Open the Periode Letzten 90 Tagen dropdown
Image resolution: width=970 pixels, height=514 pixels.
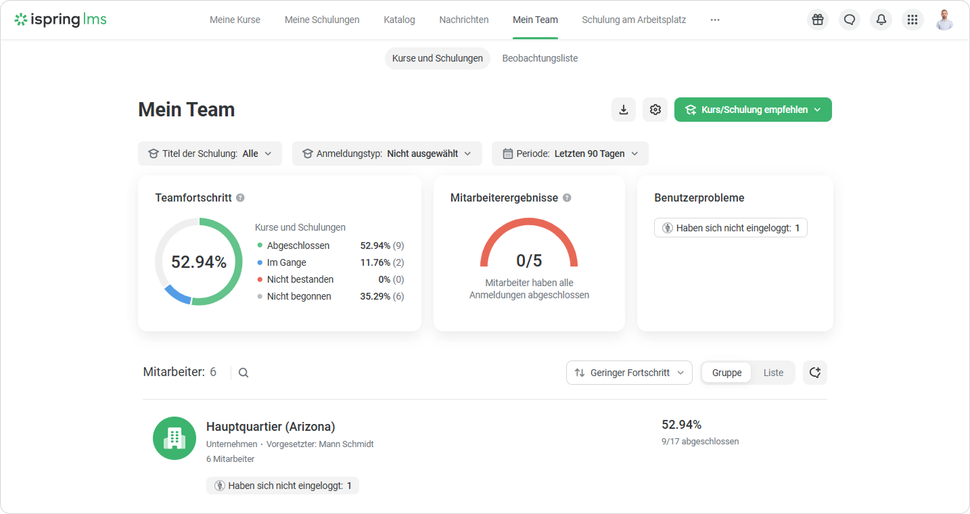pos(570,154)
